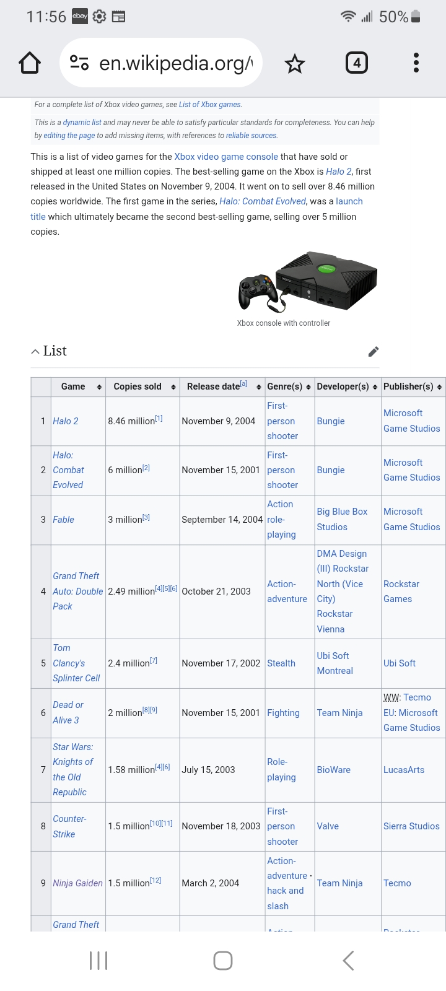
Task: Open Chrome three-dot overflow menu
Action: [416, 63]
